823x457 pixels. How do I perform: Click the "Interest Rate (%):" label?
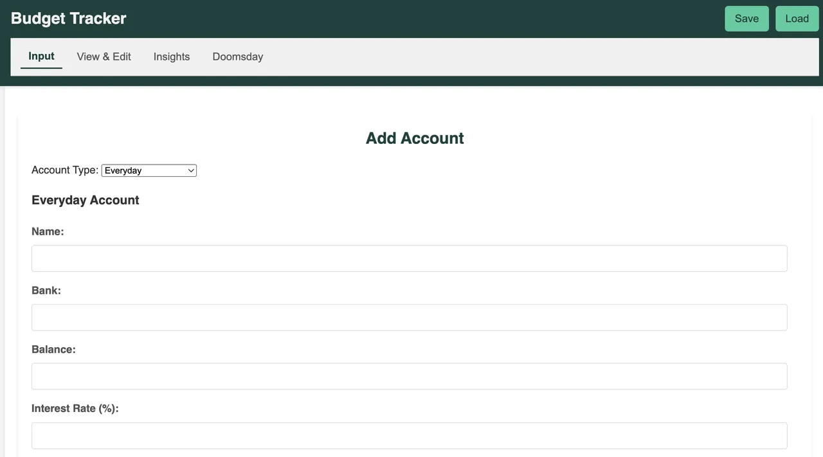coord(75,409)
